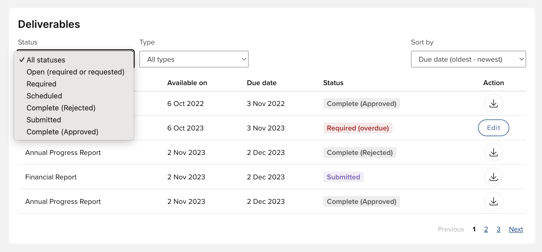The image size is (542, 252).
Task: Select All statuses in the status list
Action: (46, 60)
